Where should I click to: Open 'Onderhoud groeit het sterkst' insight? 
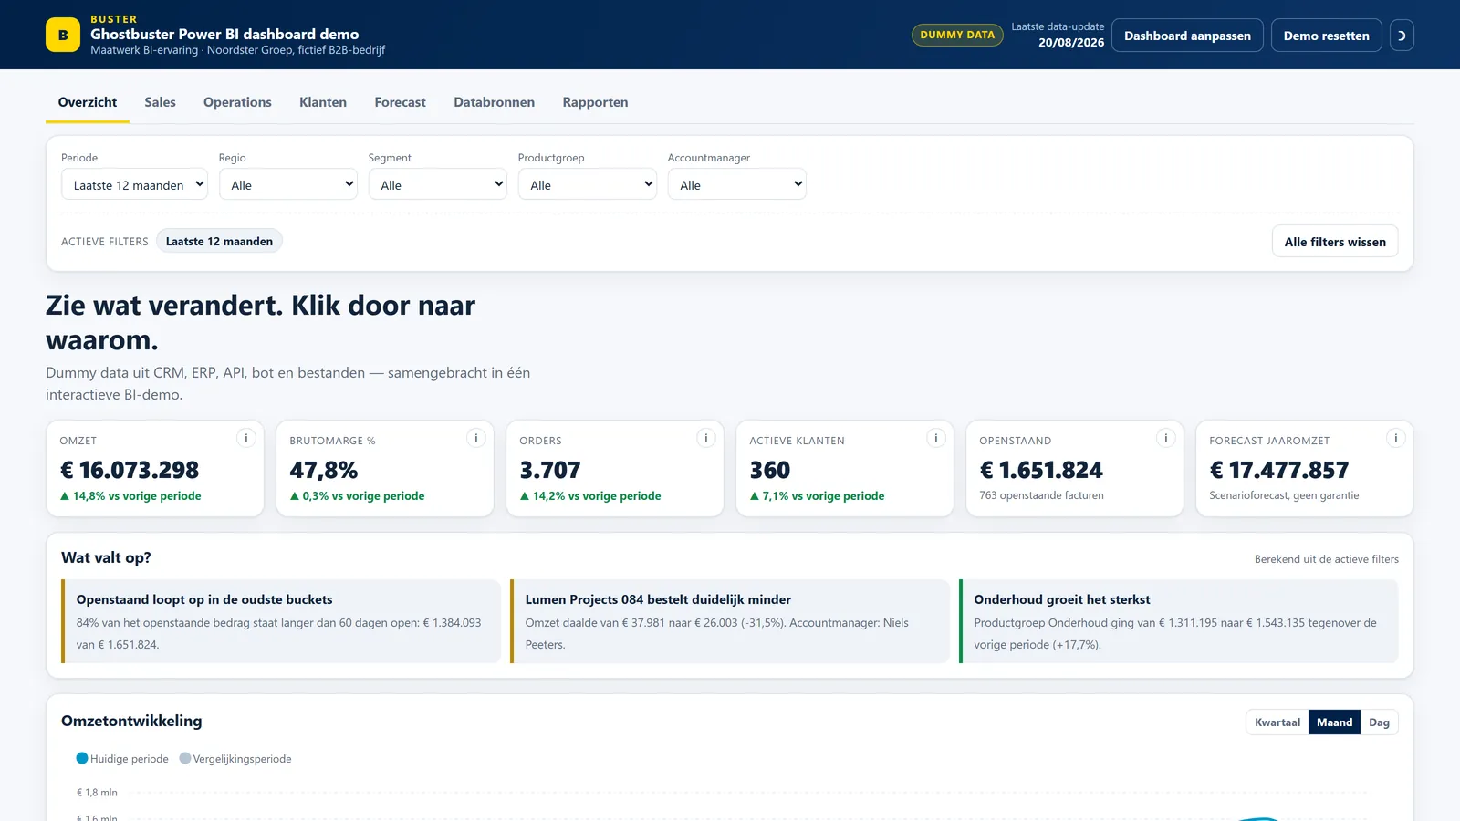(x=1179, y=621)
